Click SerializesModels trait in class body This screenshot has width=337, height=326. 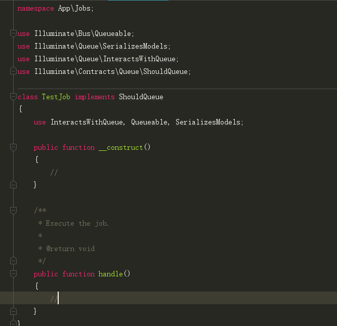[x=208, y=122]
